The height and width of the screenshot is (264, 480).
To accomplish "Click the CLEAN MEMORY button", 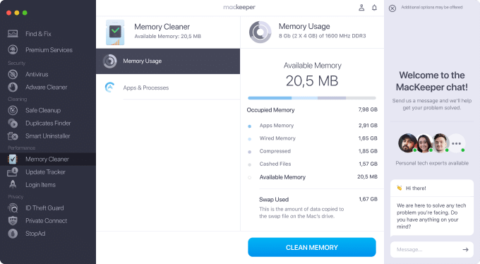I will pyautogui.click(x=312, y=247).
